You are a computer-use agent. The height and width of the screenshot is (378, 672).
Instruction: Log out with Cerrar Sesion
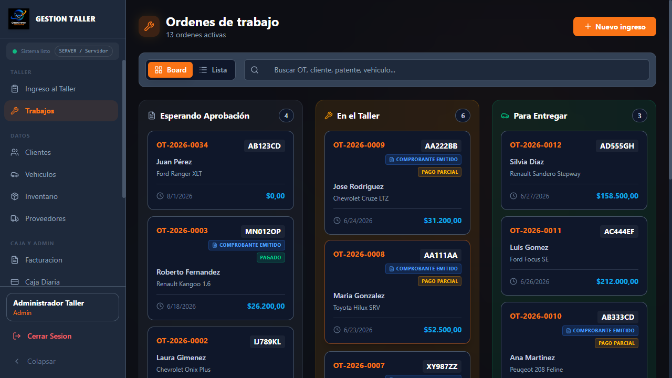(x=63, y=336)
